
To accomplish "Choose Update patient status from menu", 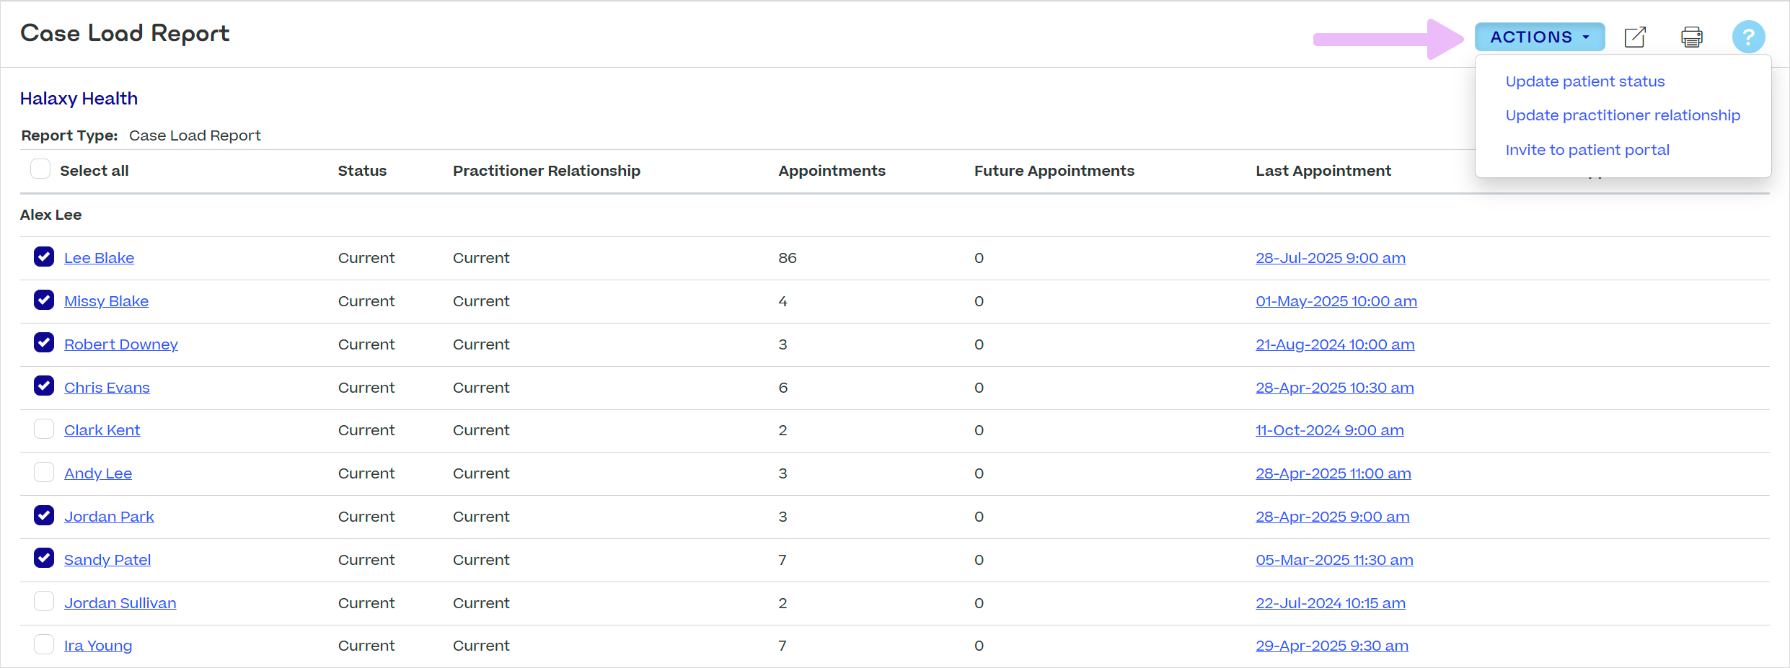I will (1584, 81).
